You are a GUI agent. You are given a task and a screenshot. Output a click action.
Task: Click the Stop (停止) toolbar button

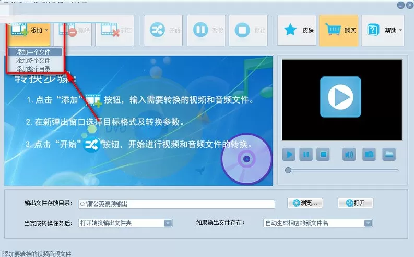click(x=248, y=31)
